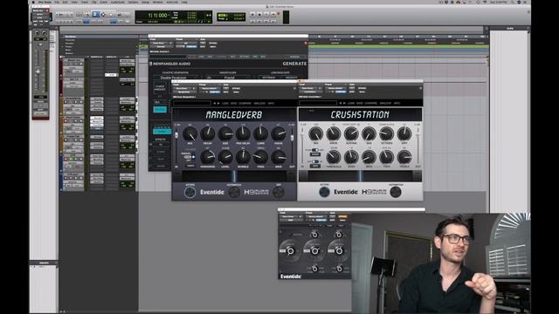Stomp the Tap footswitch on MangledVerb

pyautogui.click(x=279, y=192)
